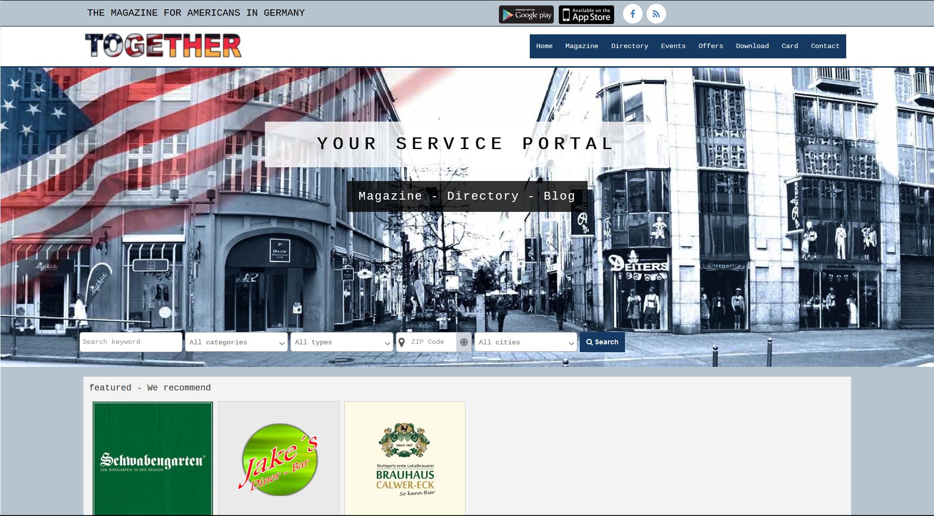Viewport: 934px width, 516px height.
Task: Open the Schwabengarten featured card
Action: tap(153, 458)
